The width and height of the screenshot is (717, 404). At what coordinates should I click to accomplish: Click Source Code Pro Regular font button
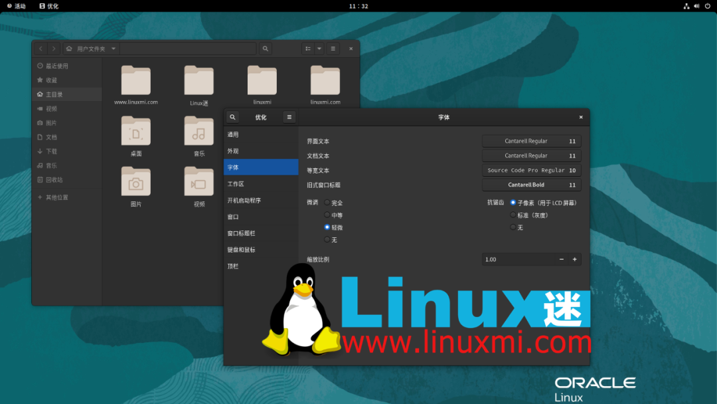531,170
